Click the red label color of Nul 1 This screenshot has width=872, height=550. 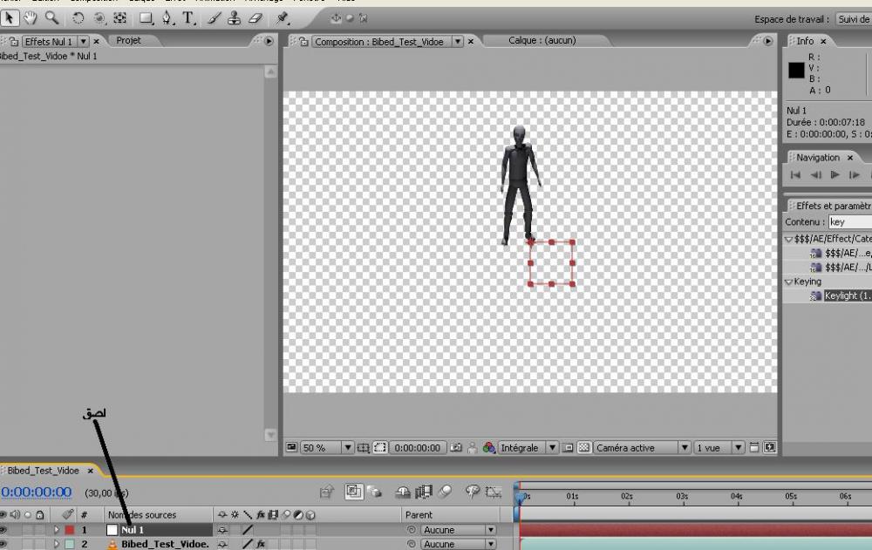pos(69,530)
